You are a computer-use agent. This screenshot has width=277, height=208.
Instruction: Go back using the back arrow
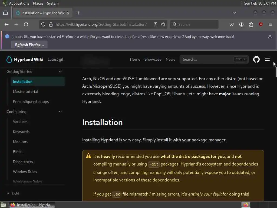[x=6, y=24]
